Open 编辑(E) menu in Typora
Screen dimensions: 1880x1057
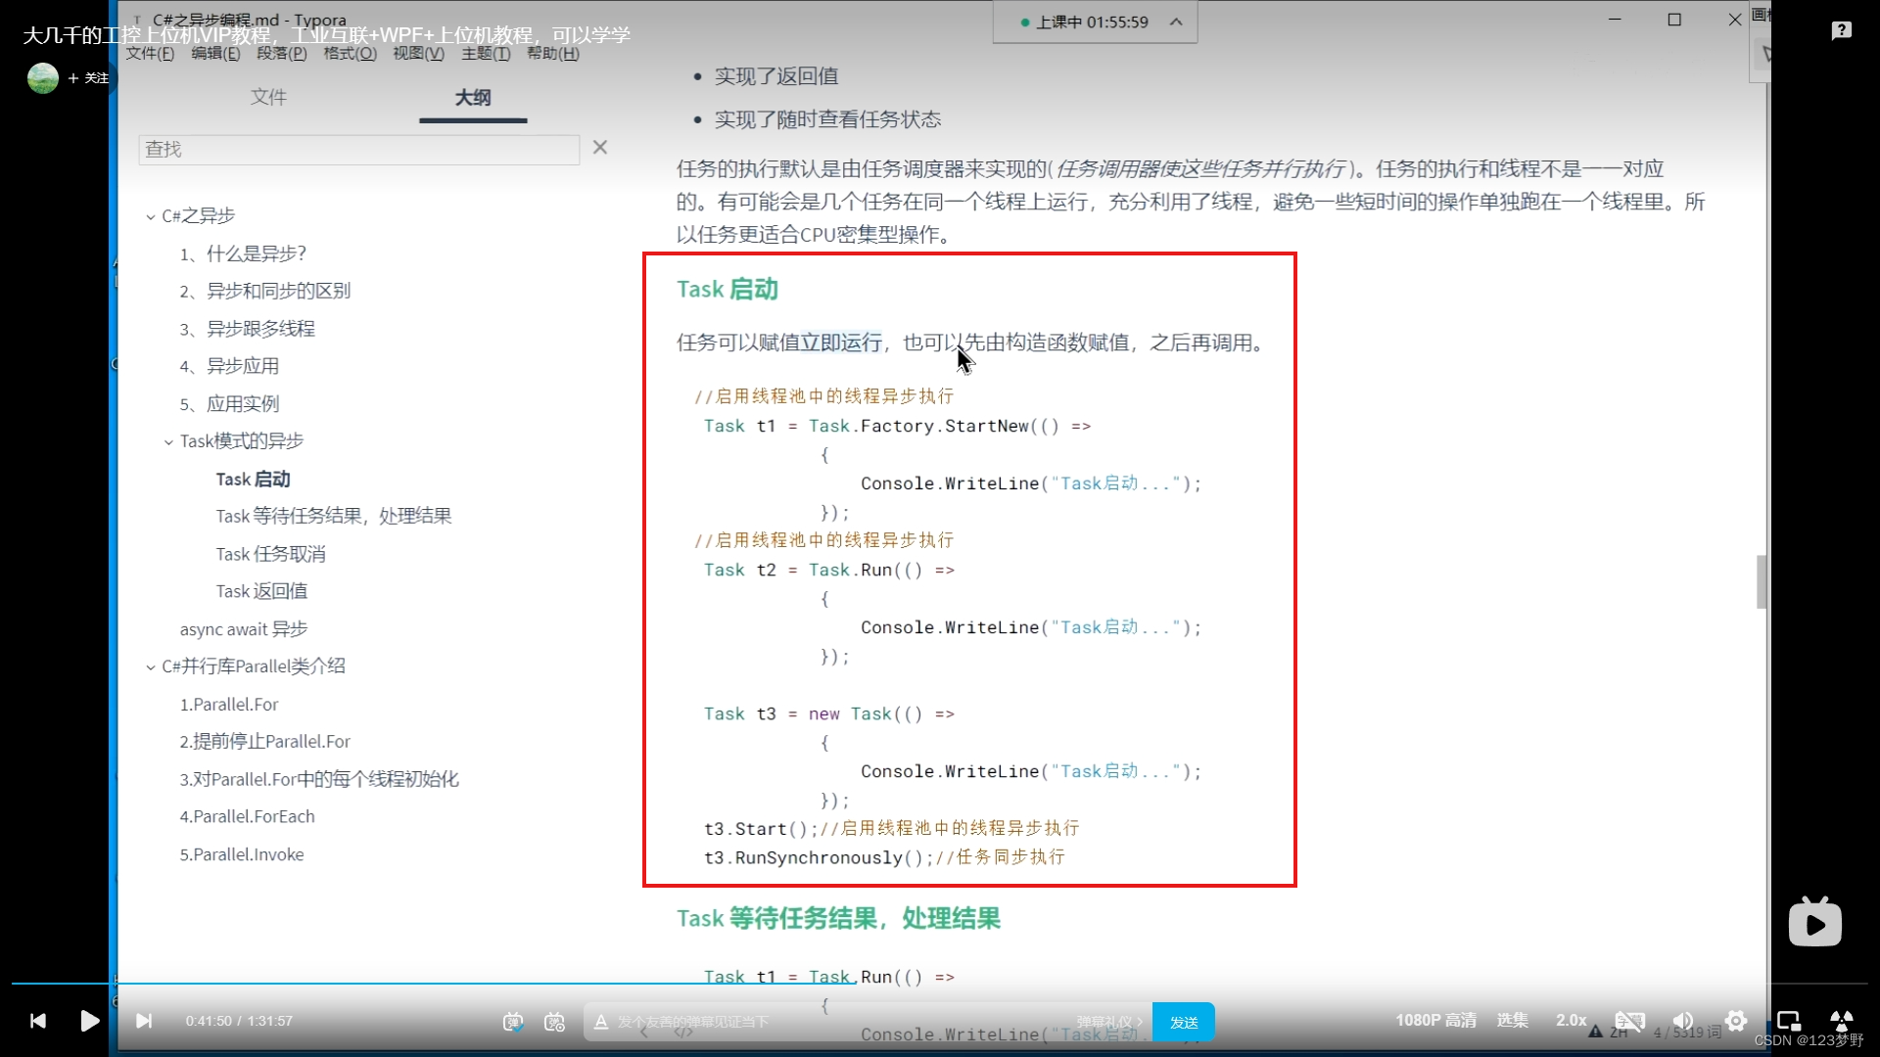click(215, 54)
